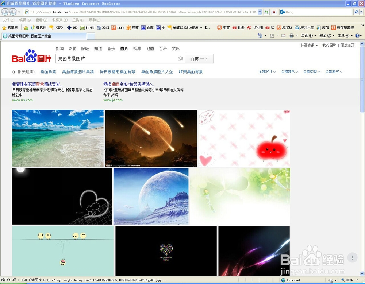Open the 163 favorites bookmark
Screen dimensions: 365x284
click(x=72, y=27)
